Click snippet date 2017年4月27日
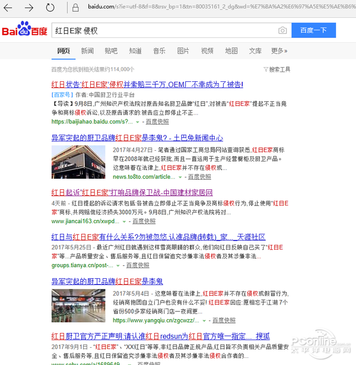The width and height of the screenshot is (356, 365). 133,150
